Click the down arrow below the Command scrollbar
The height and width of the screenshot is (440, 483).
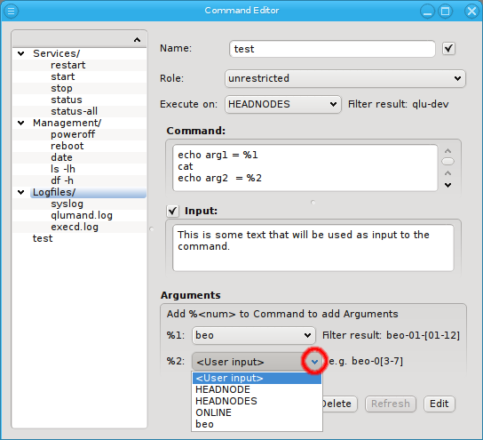pyautogui.click(x=447, y=185)
